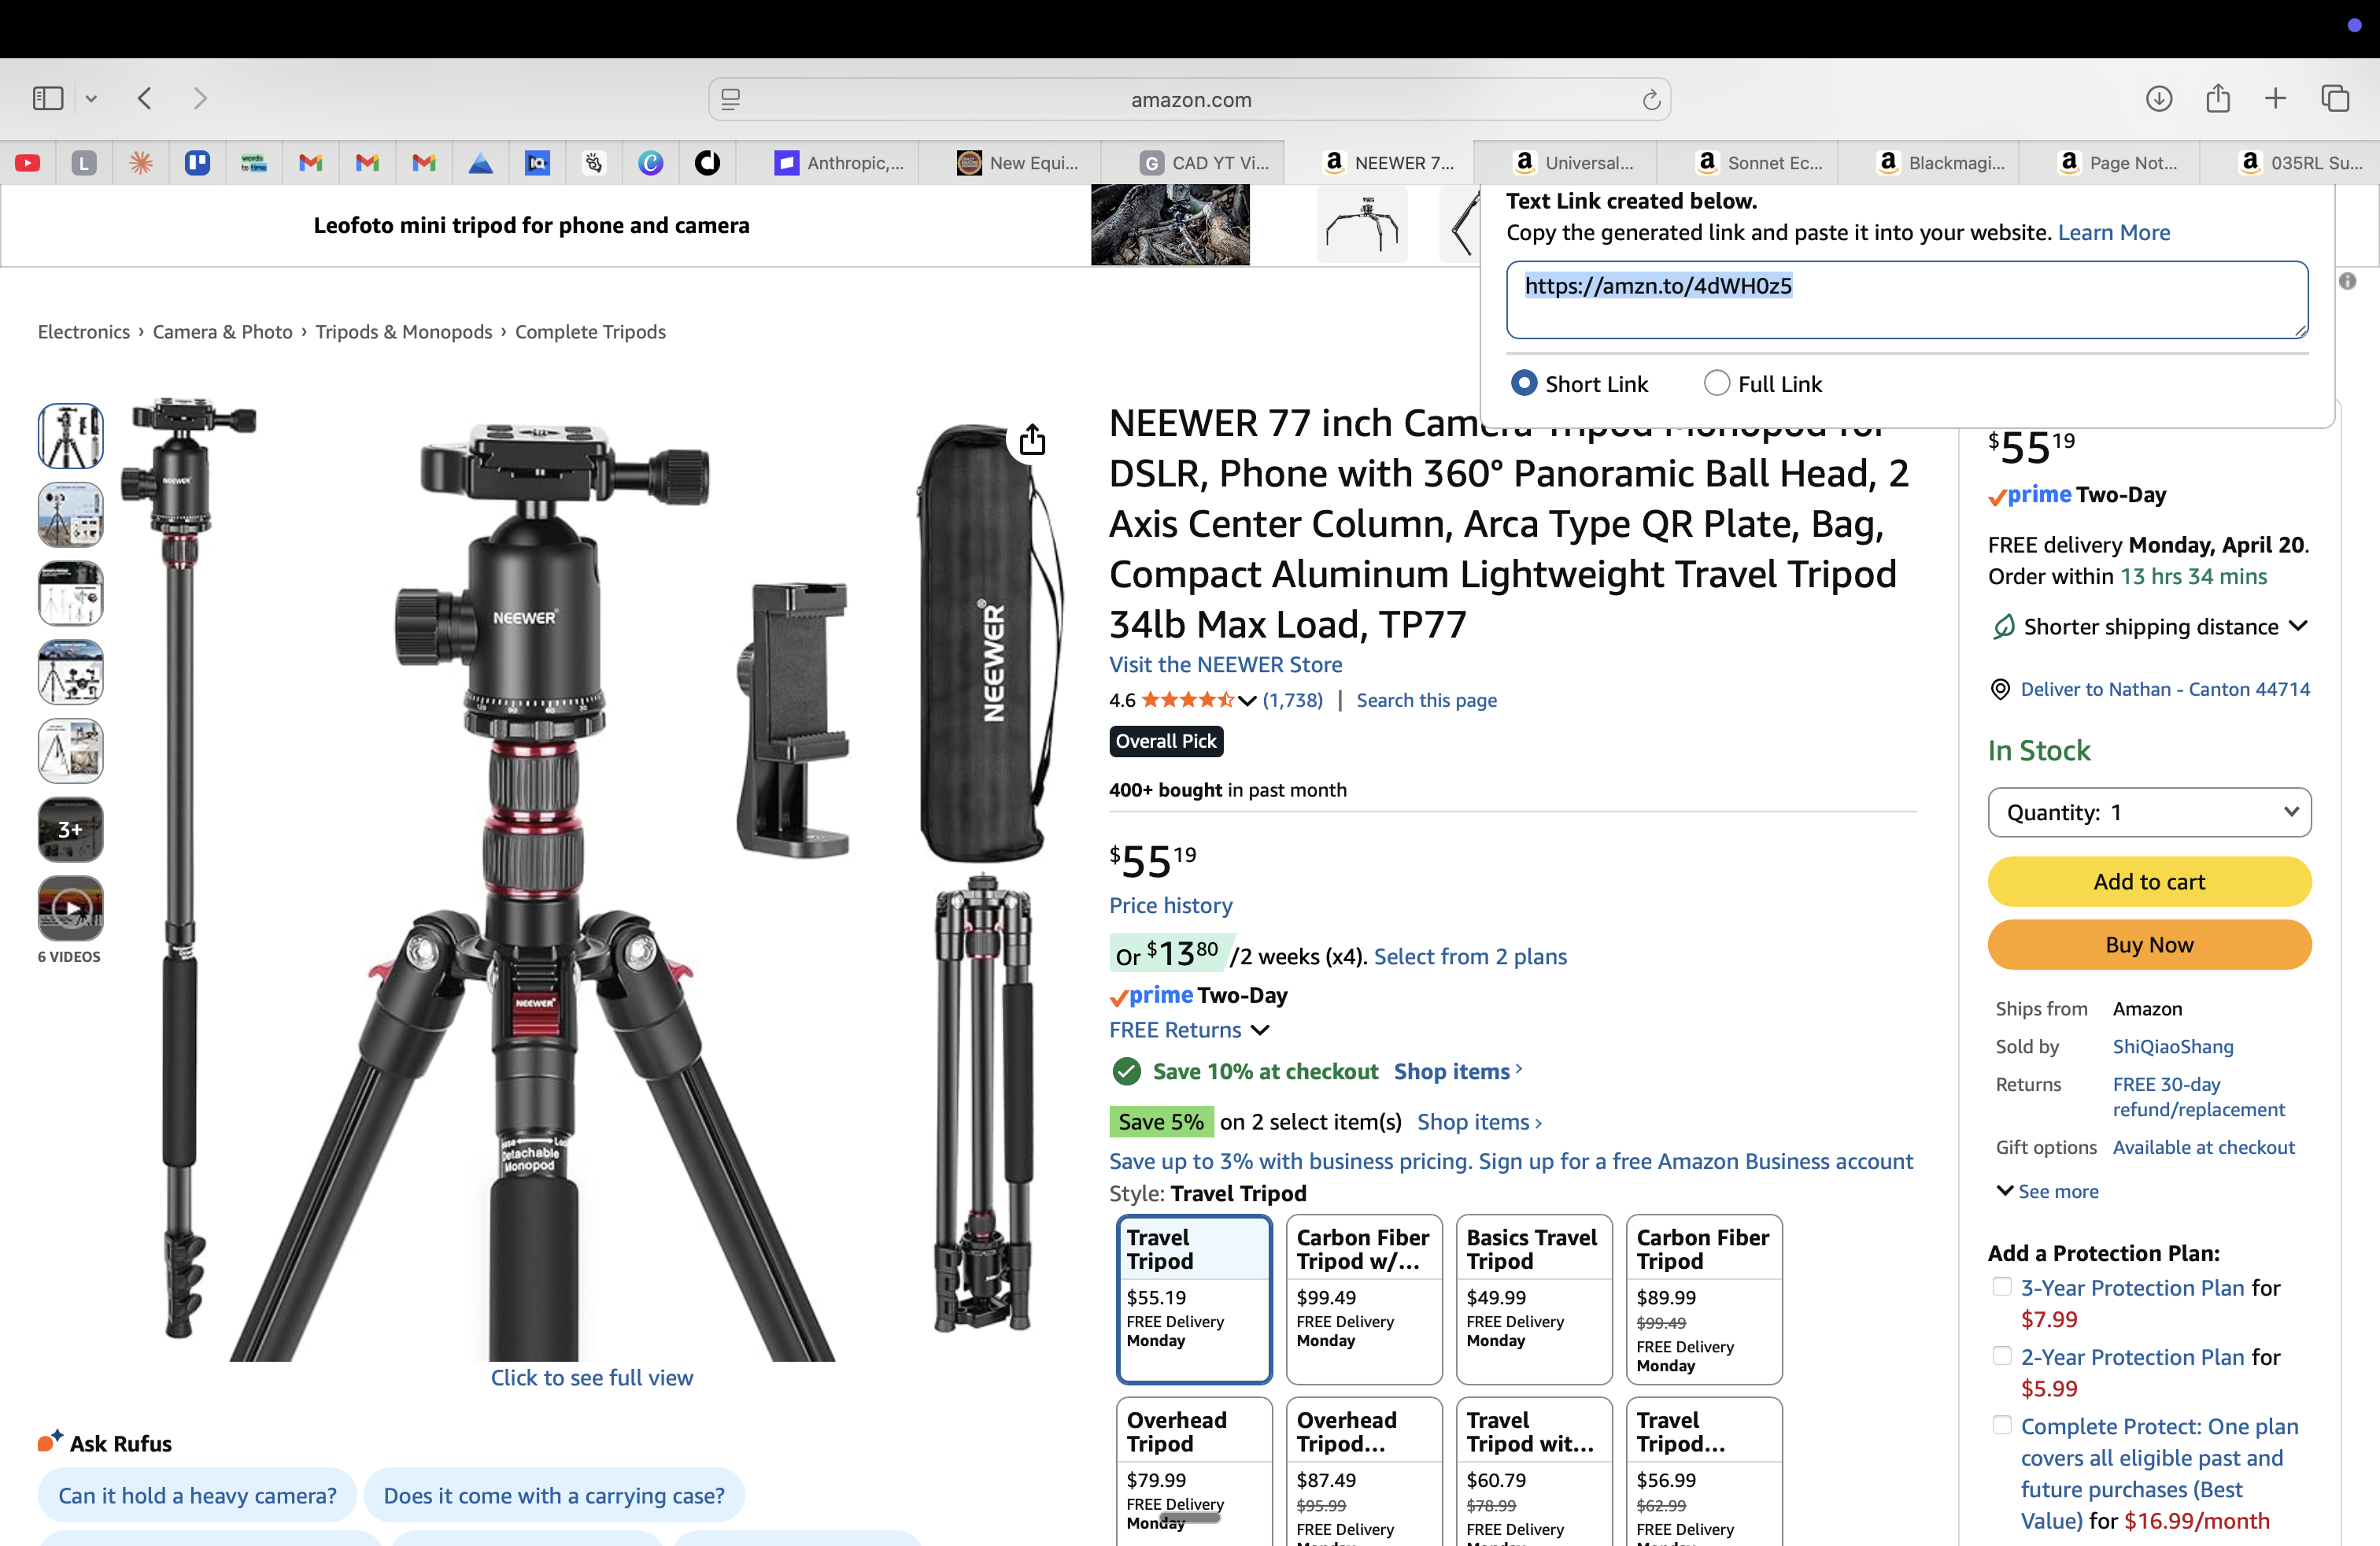This screenshot has height=1546, width=2380.
Task: Click the arrow next to Save 5% Shop items
Action: 1538,1123
